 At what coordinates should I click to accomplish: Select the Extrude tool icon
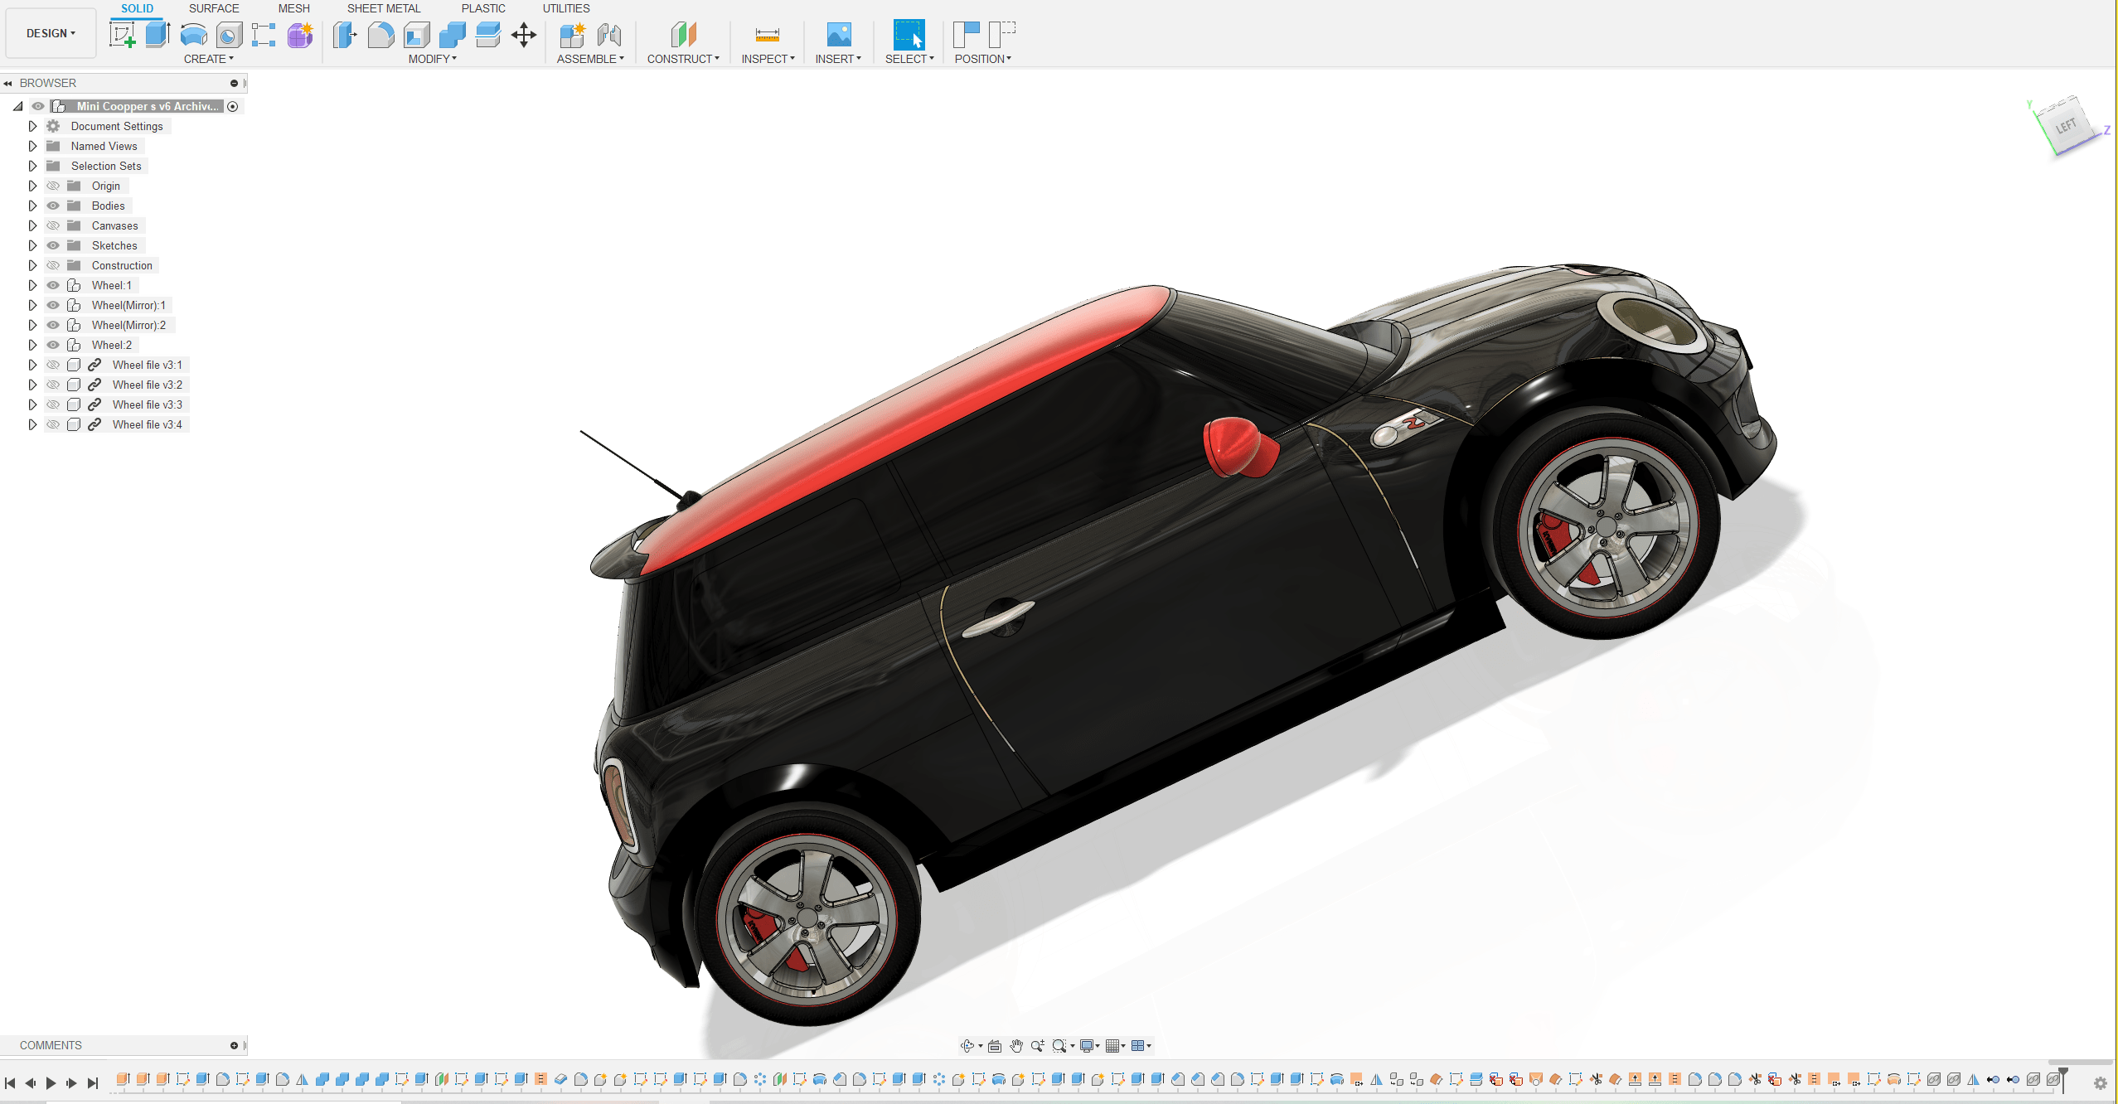coord(158,35)
